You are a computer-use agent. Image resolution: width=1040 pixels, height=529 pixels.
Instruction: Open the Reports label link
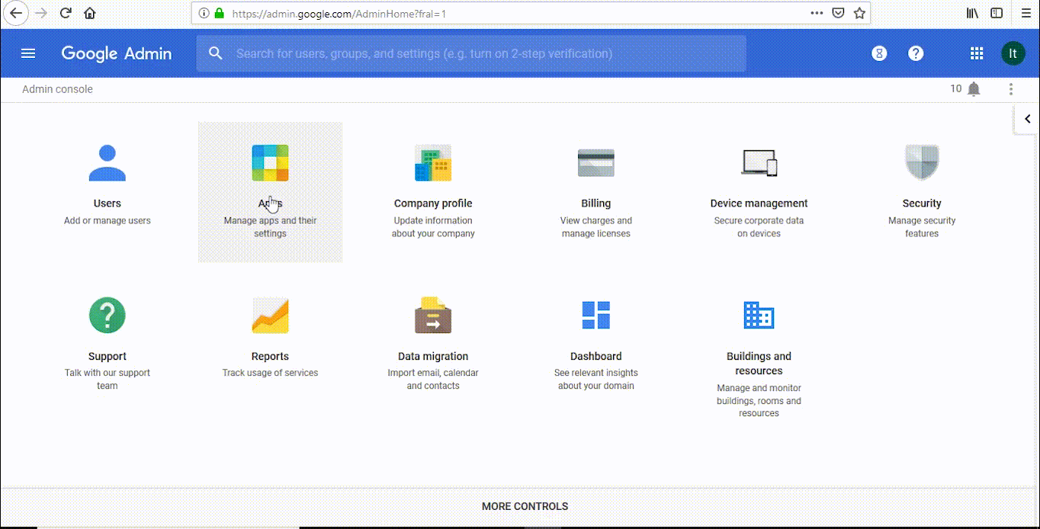(x=270, y=356)
